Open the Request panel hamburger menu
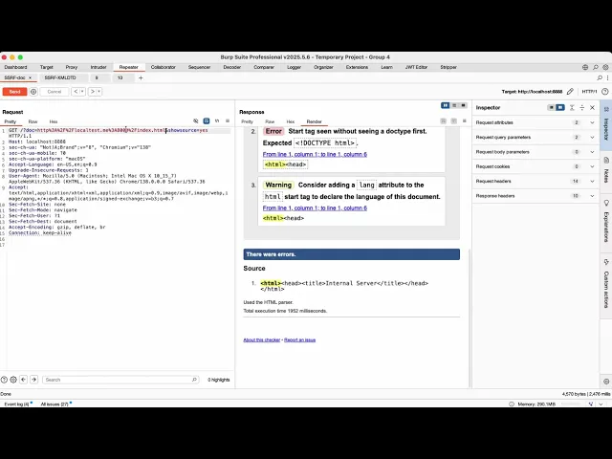The image size is (612, 459). pyautogui.click(x=228, y=121)
